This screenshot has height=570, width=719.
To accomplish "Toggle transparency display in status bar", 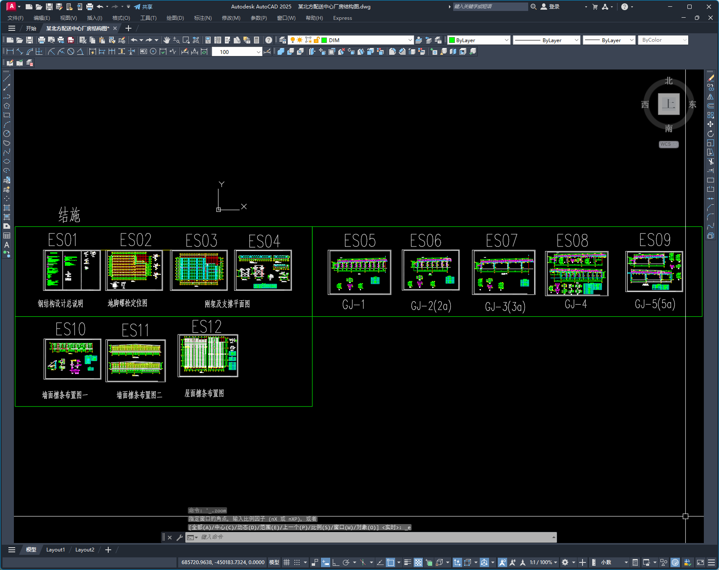I will (418, 562).
